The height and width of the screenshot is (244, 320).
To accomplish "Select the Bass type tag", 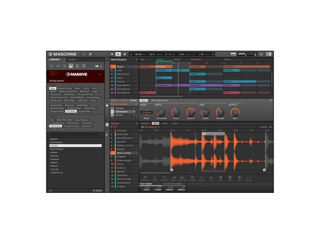I will 52,88.
